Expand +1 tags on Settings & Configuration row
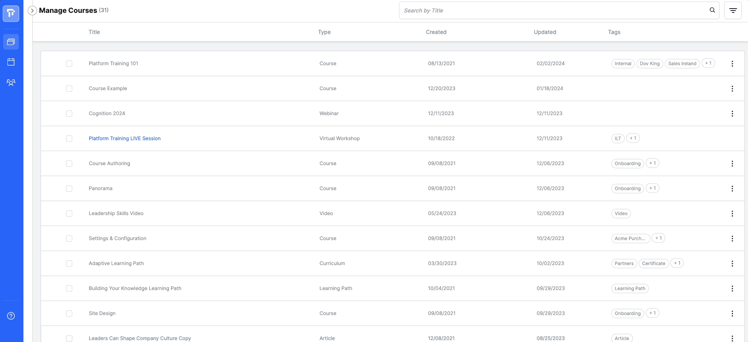This screenshot has width=748, height=342. click(x=658, y=238)
